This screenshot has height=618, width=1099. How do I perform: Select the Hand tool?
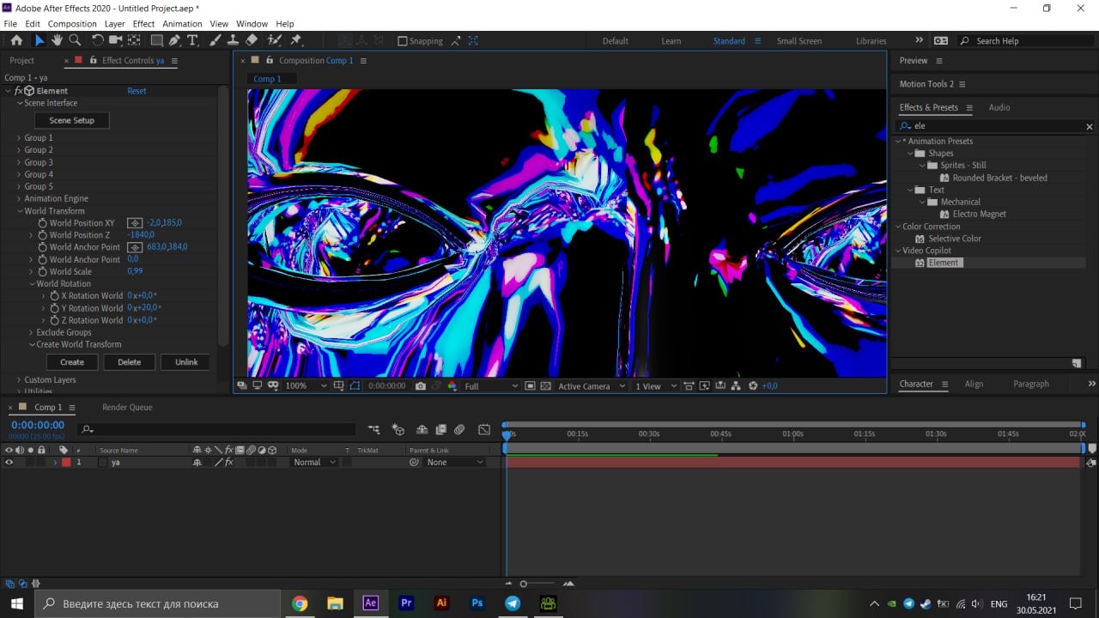pyautogui.click(x=57, y=40)
